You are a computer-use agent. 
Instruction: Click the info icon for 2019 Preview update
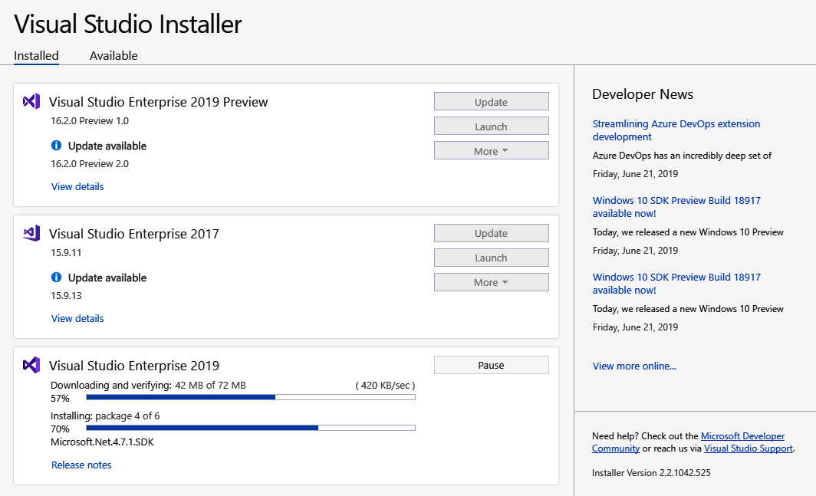pos(56,146)
